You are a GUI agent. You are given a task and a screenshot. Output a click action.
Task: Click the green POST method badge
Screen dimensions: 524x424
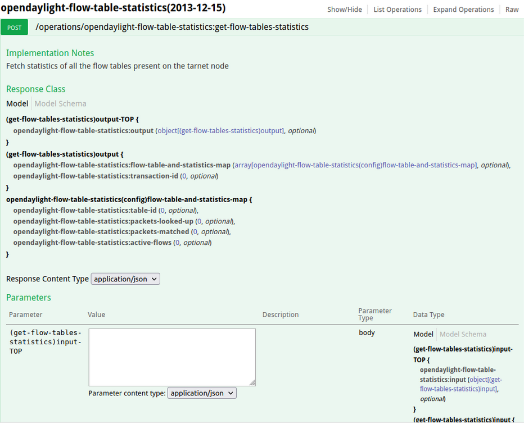15,28
